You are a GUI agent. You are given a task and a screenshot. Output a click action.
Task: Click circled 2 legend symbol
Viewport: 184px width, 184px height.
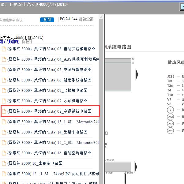[171, 110]
